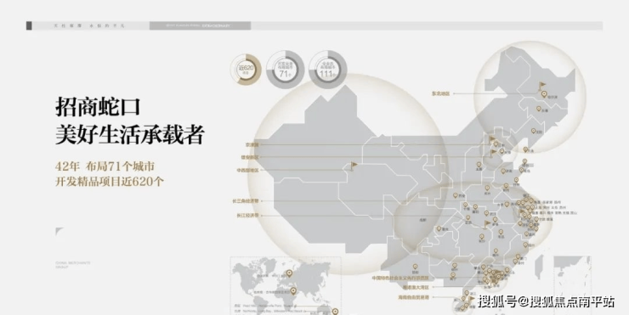Select the topmost pin on world inset map

tap(289, 273)
